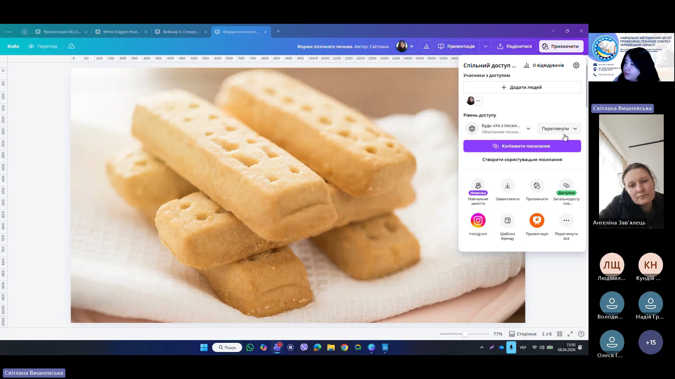Click the Instagram share icon

tap(478, 220)
